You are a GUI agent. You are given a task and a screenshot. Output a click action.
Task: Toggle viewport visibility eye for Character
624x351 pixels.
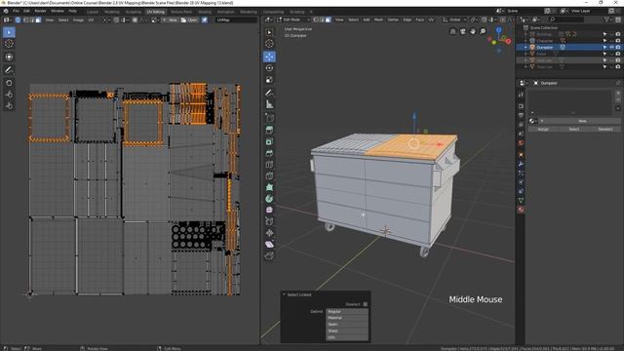coord(611,41)
